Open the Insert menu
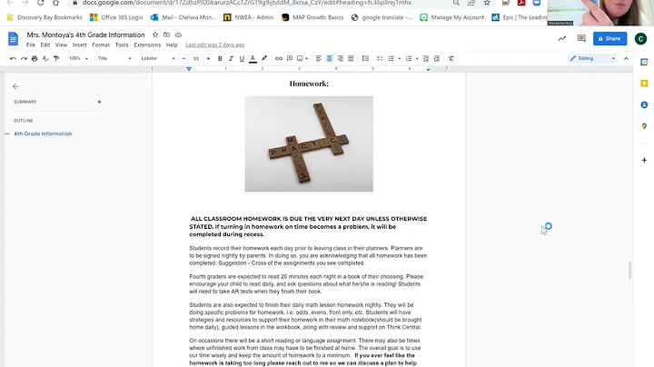 pos(79,45)
